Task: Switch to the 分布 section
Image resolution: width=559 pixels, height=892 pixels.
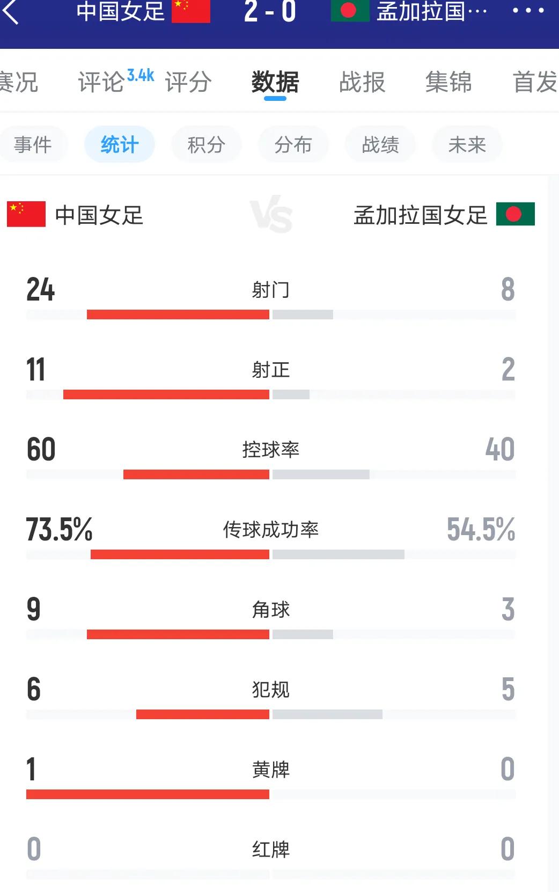Action: [293, 144]
